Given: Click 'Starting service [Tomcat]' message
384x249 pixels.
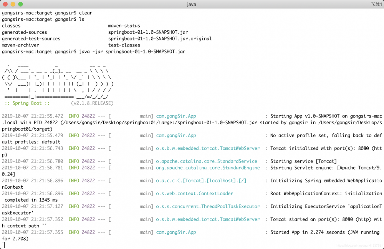Looking at the screenshot, I should coord(304,161).
